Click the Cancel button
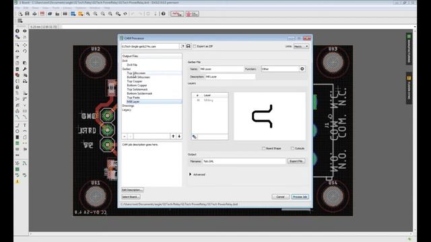This screenshot has height=242, width=431. (280, 197)
